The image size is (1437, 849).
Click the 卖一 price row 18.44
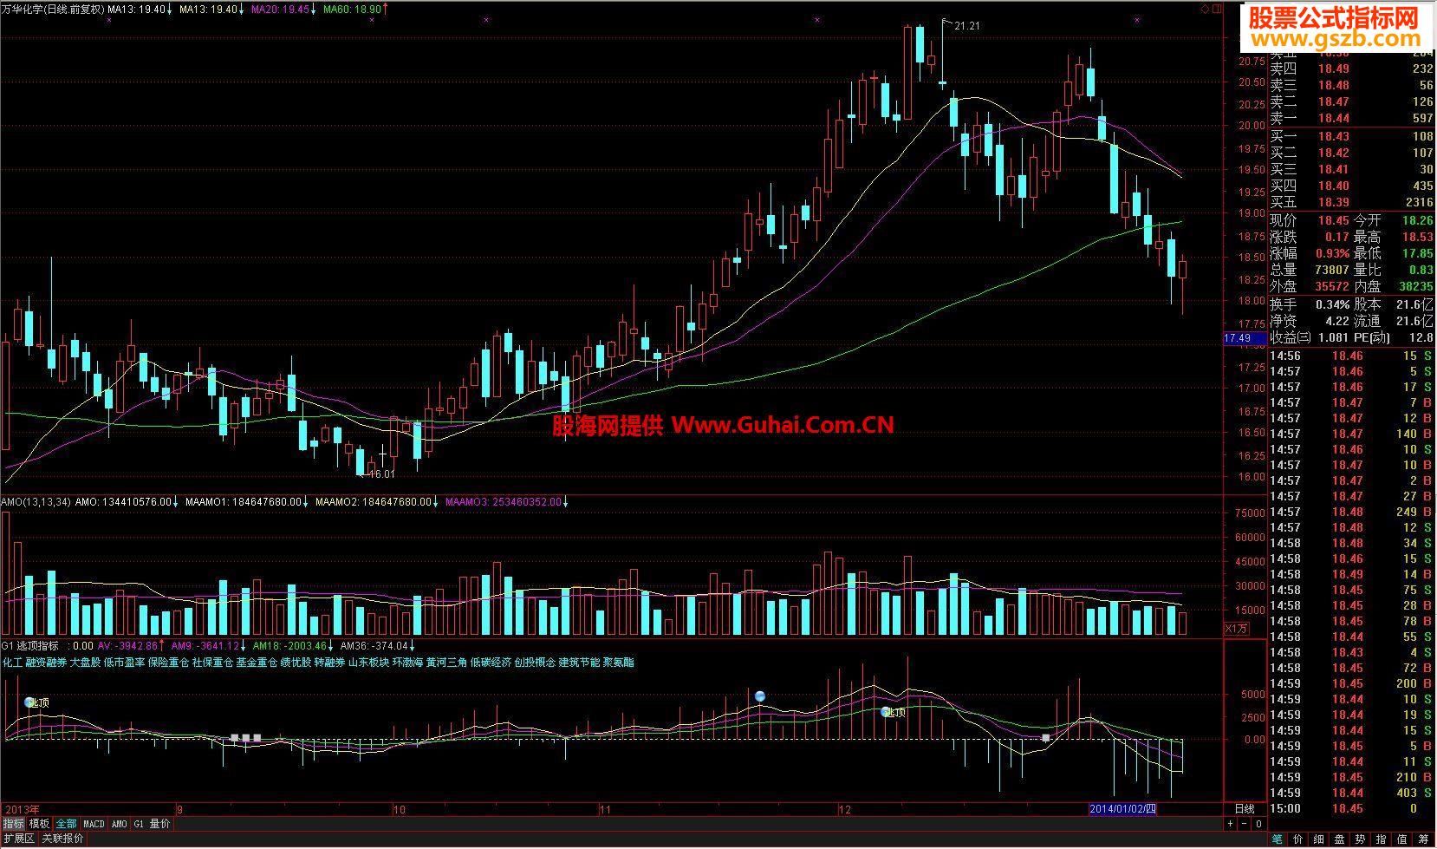[1351, 118]
